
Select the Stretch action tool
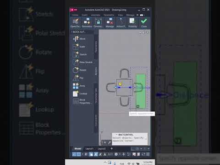click(x=80, y=55)
